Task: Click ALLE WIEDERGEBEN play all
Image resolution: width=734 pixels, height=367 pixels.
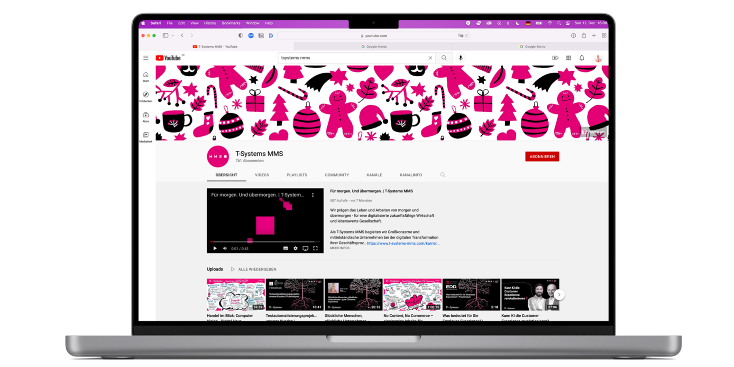Action: point(253,269)
